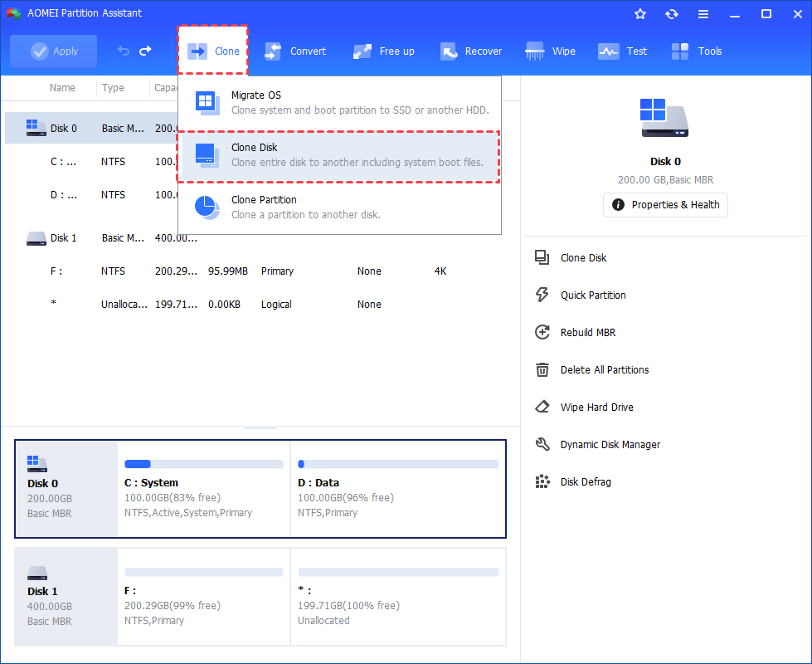
Task: Open the Tools menu icon
Action: pyautogui.click(x=696, y=51)
